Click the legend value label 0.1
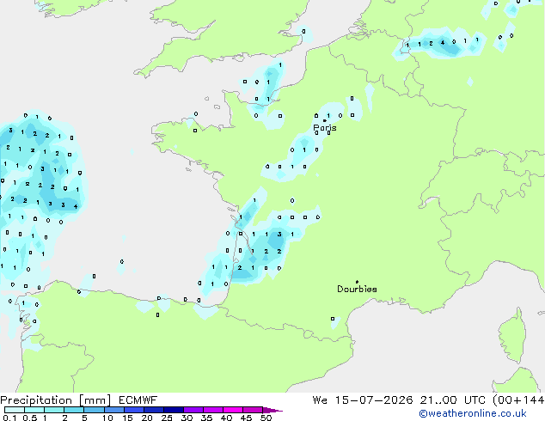545x421 pixels. point(9,418)
